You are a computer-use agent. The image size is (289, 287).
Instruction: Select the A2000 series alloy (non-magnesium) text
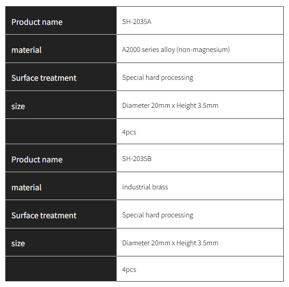[x=176, y=50]
